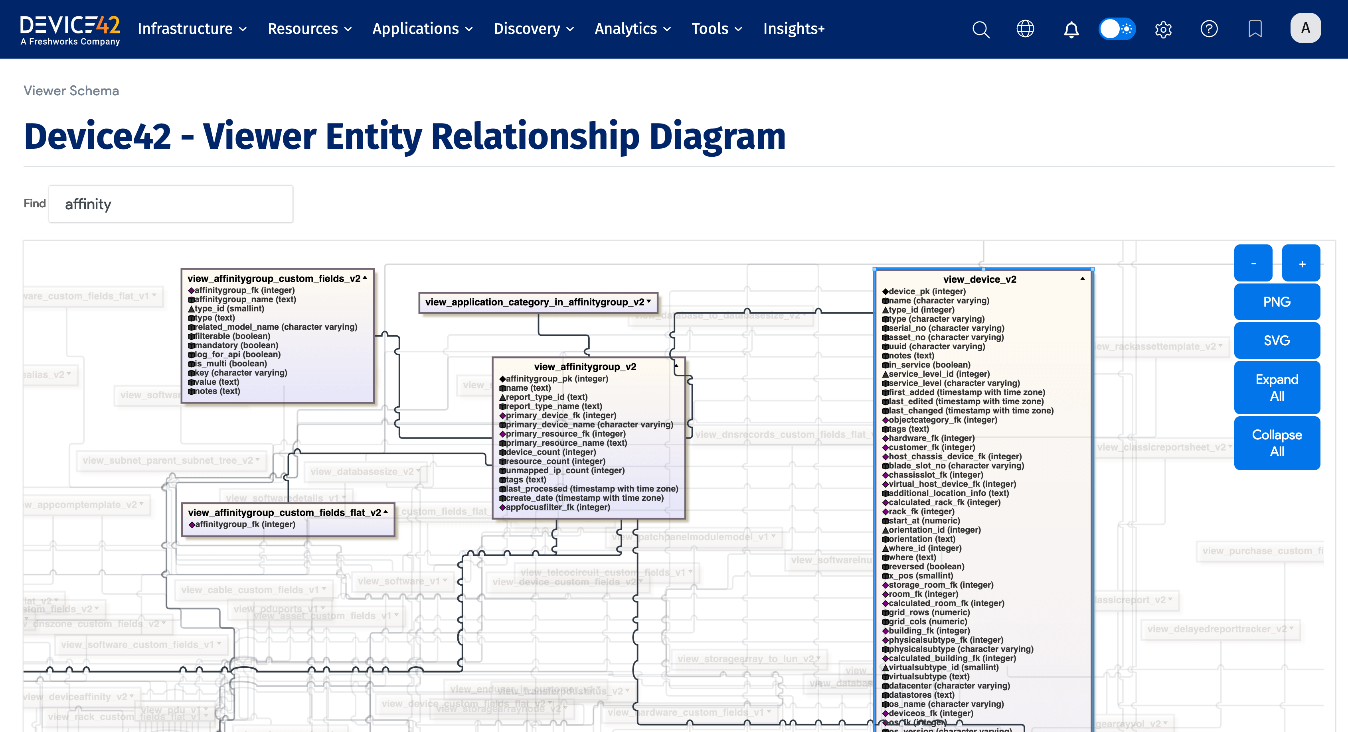Open the bookmark icon
1348x732 pixels.
click(1255, 29)
